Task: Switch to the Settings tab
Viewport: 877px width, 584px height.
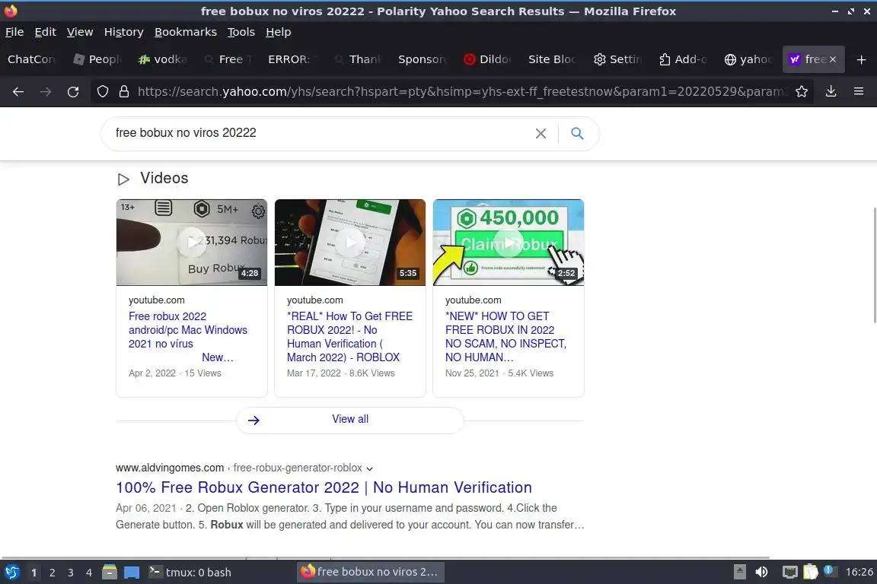Action: point(618,59)
